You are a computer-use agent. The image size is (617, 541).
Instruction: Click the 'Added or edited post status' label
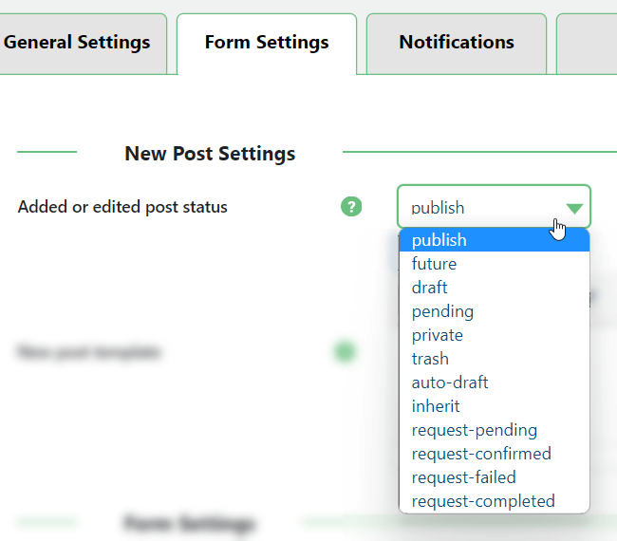pos(122,206)
